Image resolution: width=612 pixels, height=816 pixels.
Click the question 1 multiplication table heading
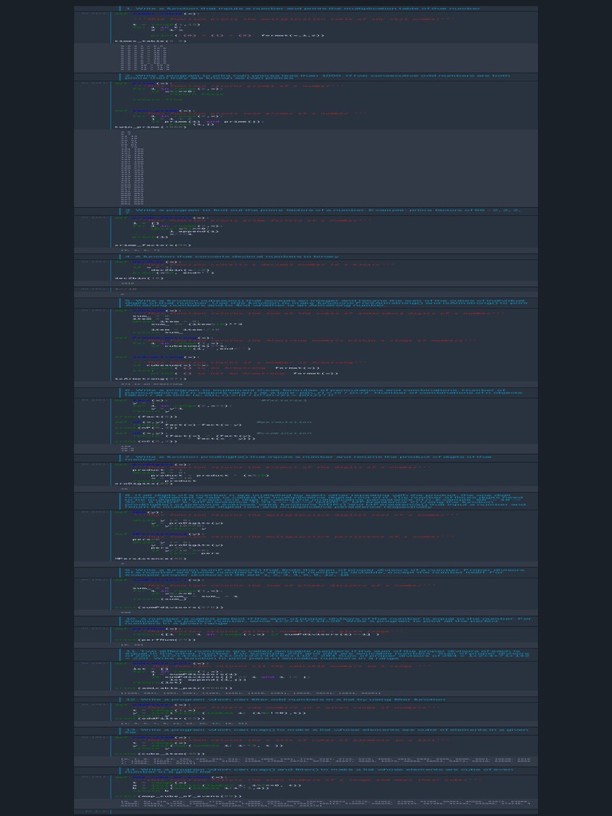(302, 8)
